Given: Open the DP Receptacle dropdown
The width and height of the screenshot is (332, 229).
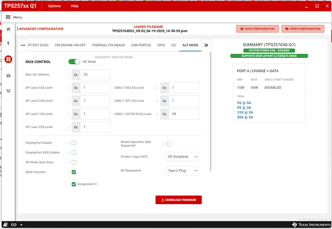Looking at the screenshot, I should pyautogui.click(x=183, y=171).
